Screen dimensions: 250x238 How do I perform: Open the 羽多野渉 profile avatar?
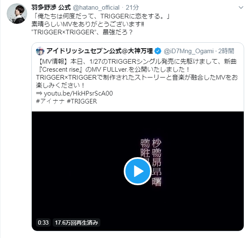pos(17,13)
